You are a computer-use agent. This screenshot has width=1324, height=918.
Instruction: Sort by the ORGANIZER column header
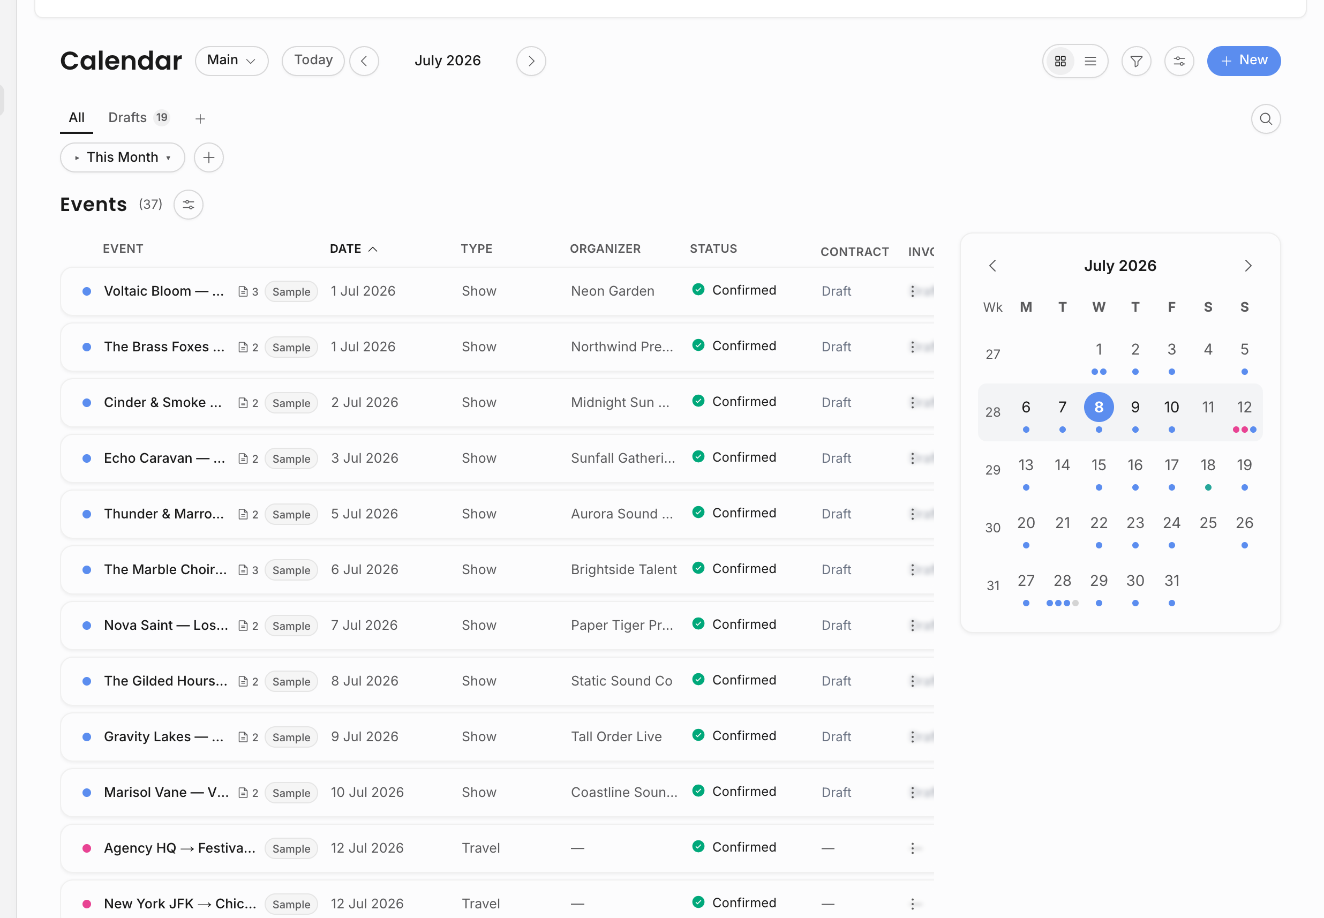(605, 249)
